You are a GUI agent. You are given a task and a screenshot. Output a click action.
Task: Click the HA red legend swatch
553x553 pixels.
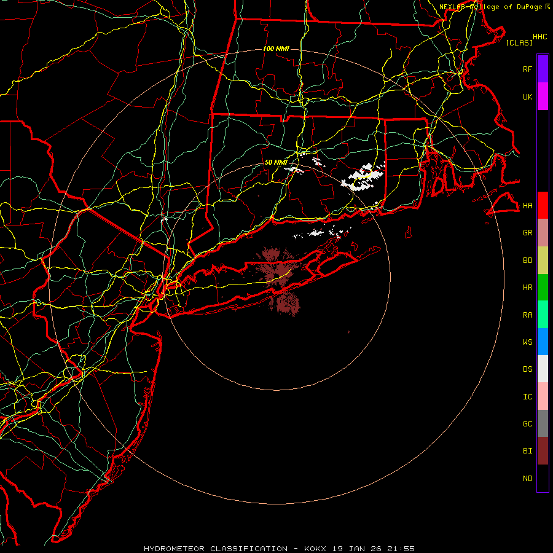[x=543, y=205]
